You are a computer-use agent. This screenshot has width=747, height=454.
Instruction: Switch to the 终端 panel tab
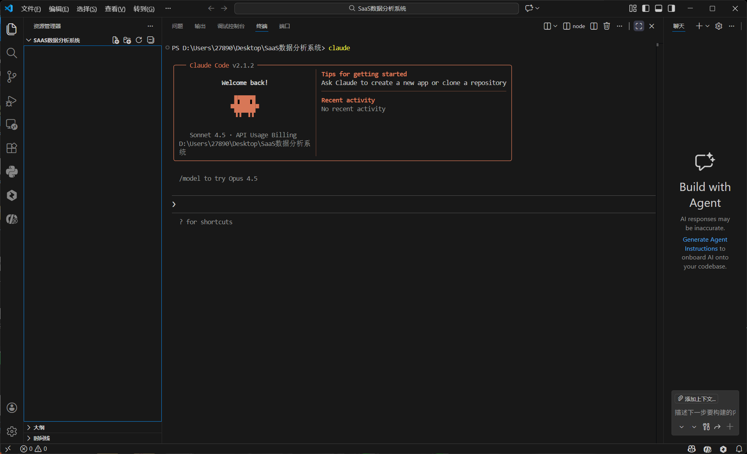click(x=262, y=26)
